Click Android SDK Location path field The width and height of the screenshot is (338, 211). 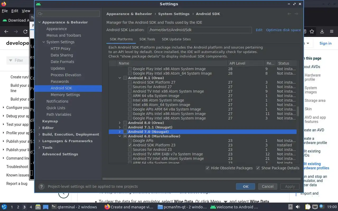[x=200, y=30]
